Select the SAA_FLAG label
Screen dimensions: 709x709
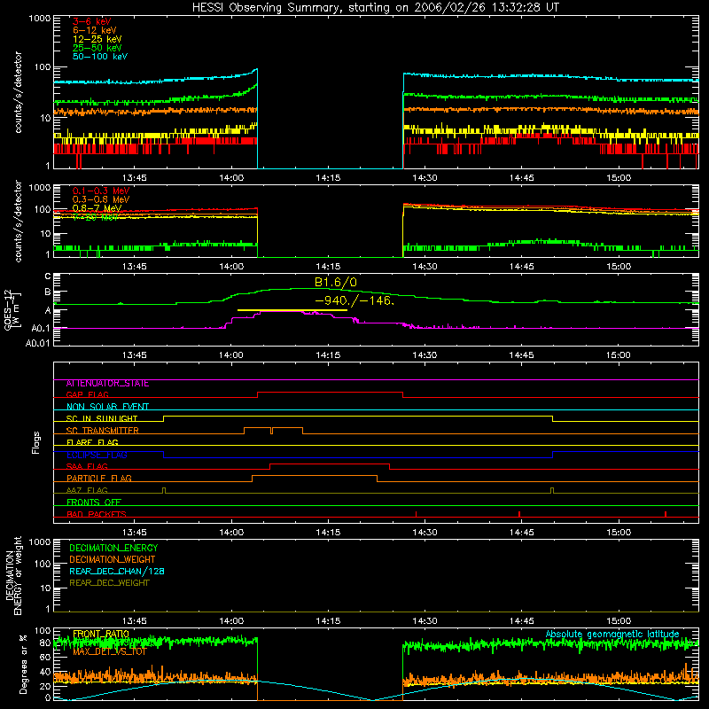tap(87, 466)
